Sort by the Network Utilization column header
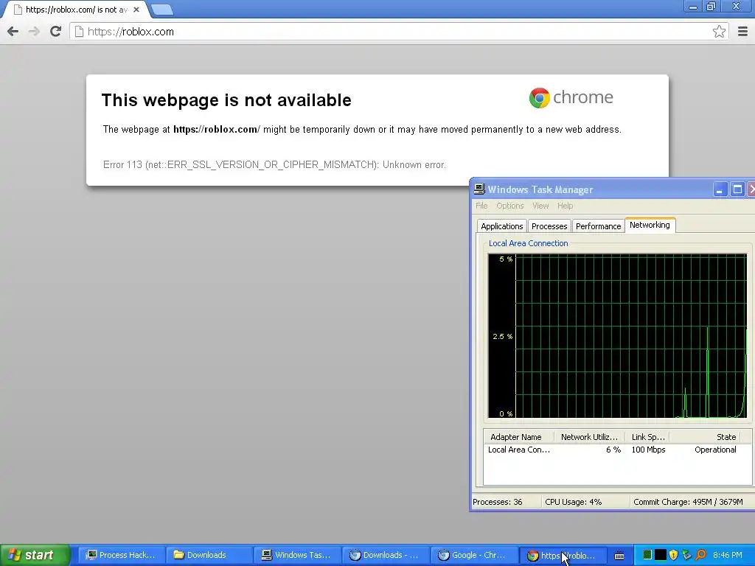This screenshot has height=566, width=755. coord(589,437)
